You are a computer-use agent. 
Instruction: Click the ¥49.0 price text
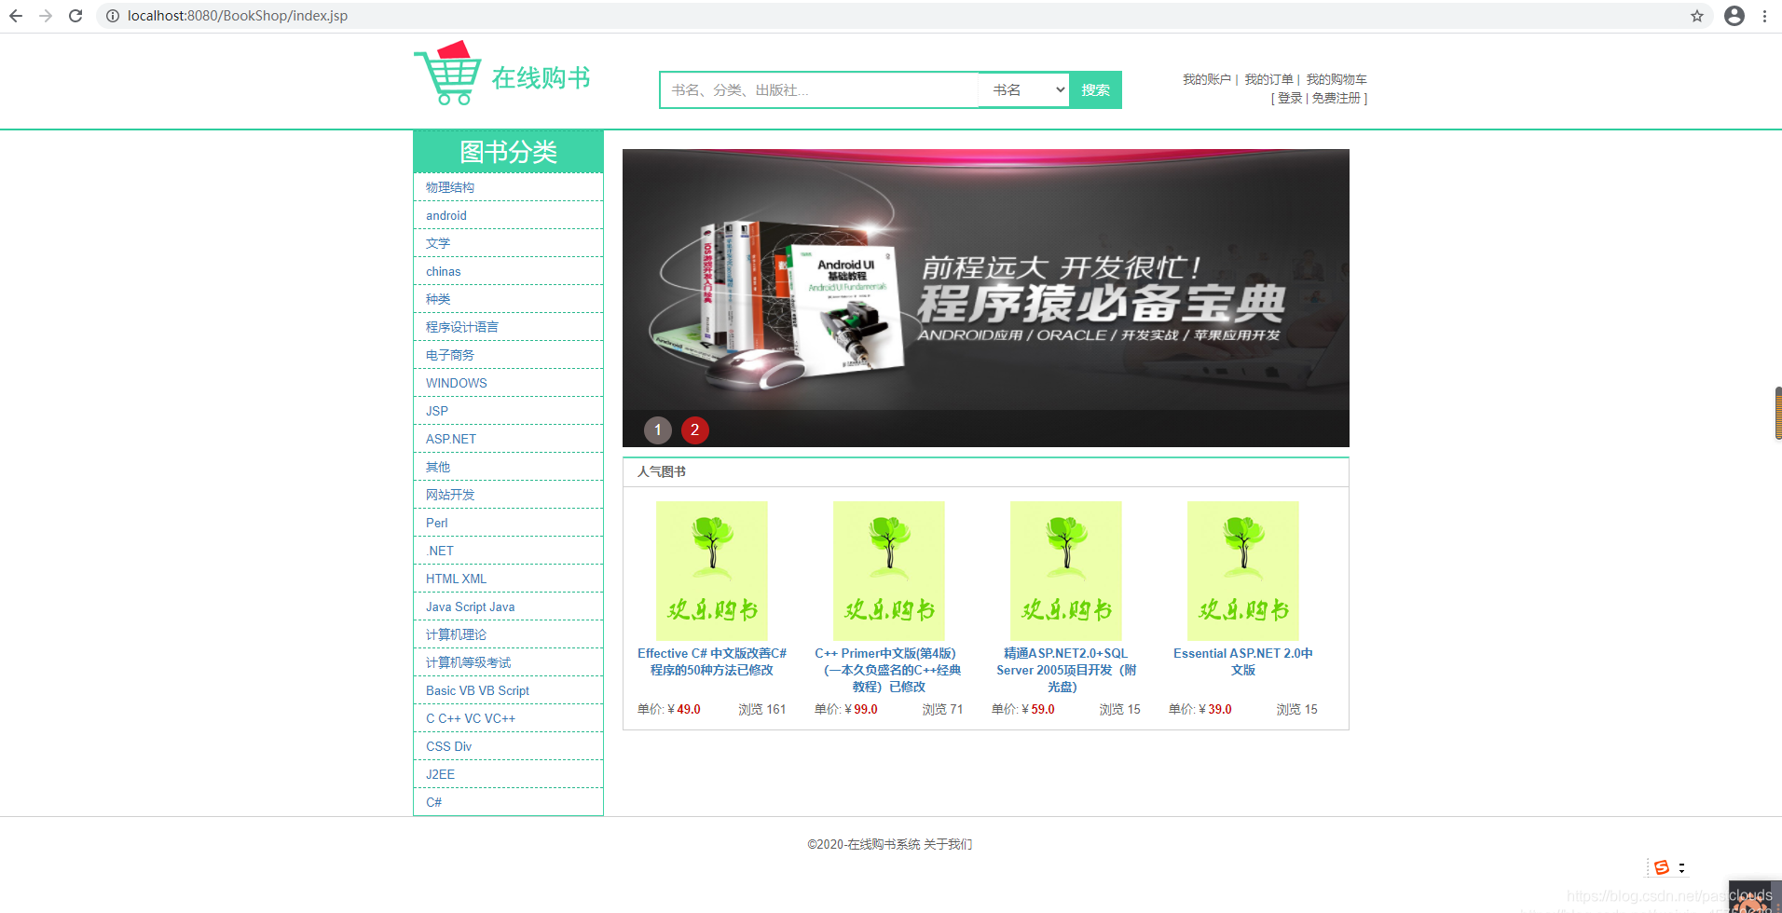(x=684, y=709)
